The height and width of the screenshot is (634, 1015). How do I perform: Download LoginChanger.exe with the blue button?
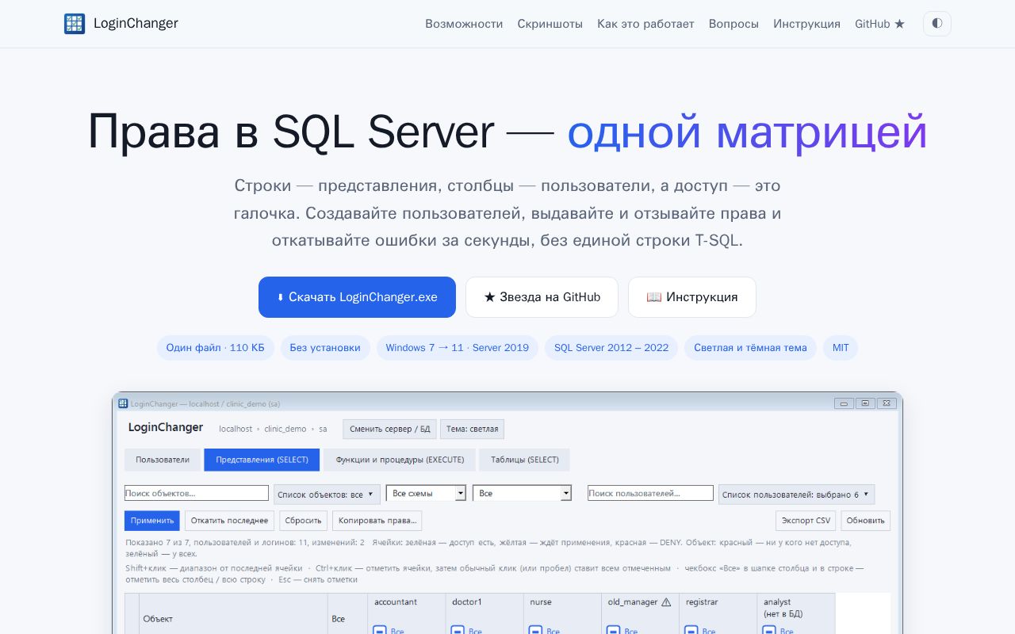[357, 297]
